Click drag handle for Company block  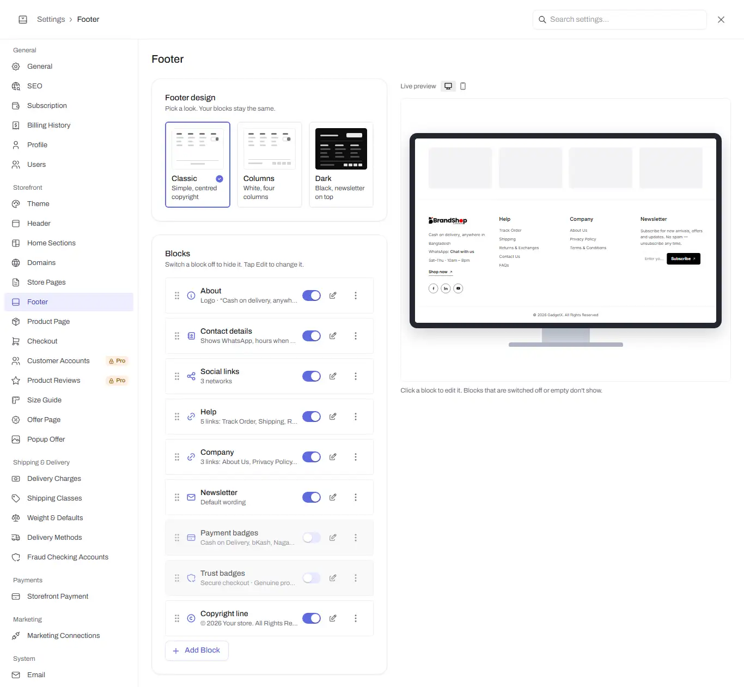click(x=177, y=457)
